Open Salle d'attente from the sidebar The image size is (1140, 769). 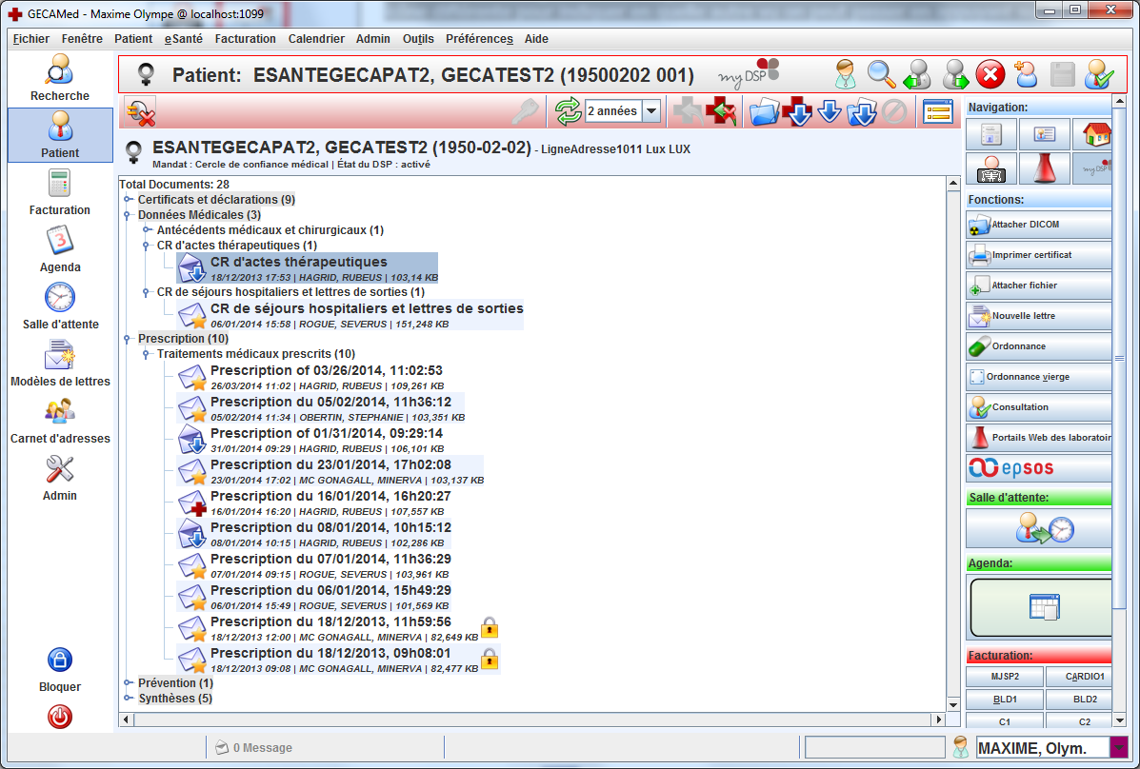60,306
